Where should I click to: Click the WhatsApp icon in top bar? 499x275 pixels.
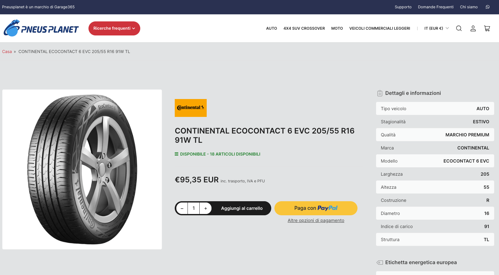tap(487, 7)
